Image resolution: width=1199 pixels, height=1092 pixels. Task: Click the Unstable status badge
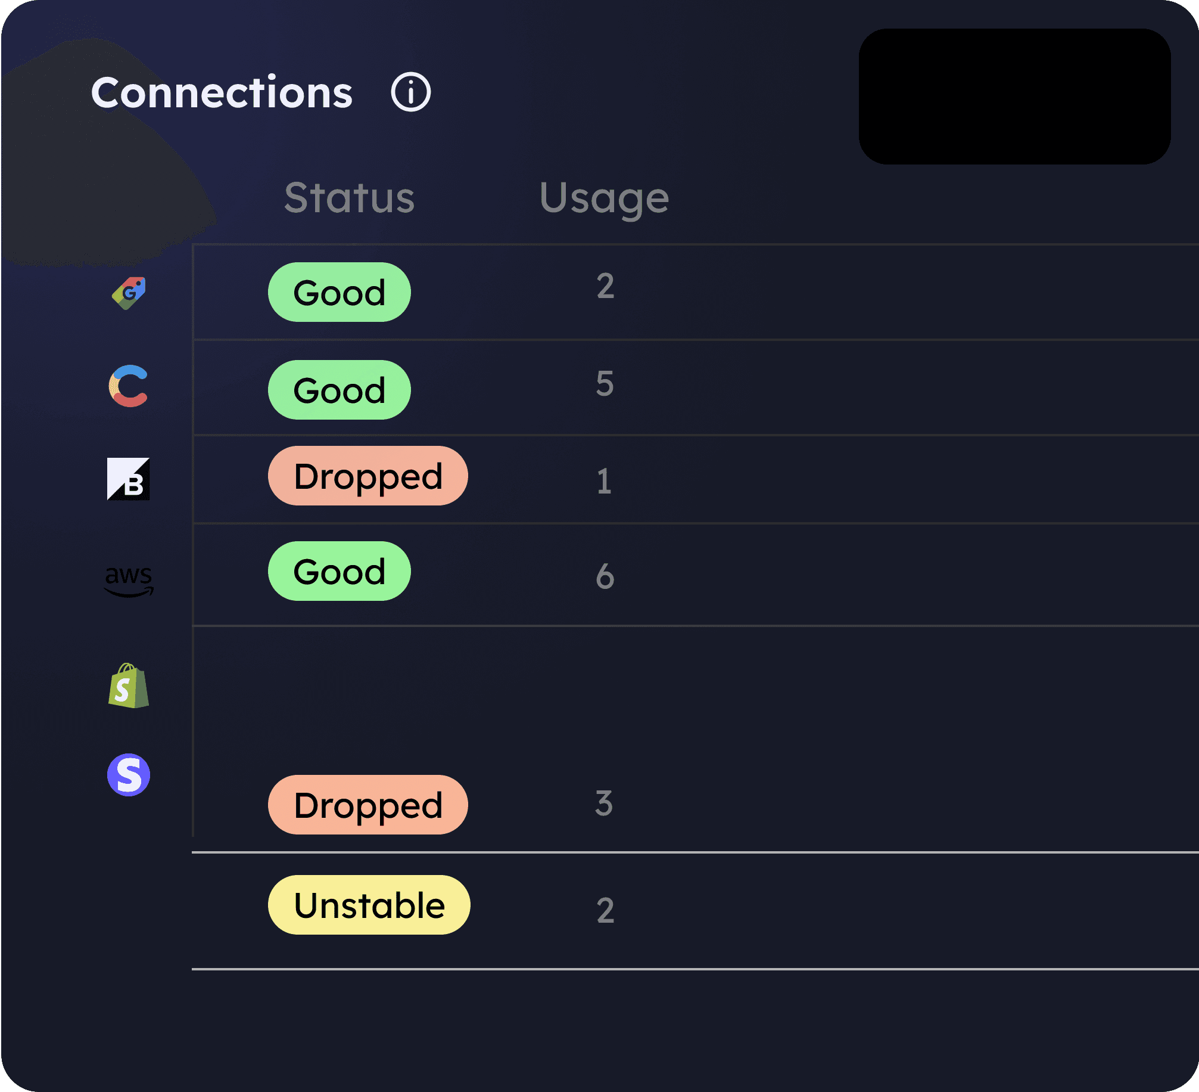point(369,905)
